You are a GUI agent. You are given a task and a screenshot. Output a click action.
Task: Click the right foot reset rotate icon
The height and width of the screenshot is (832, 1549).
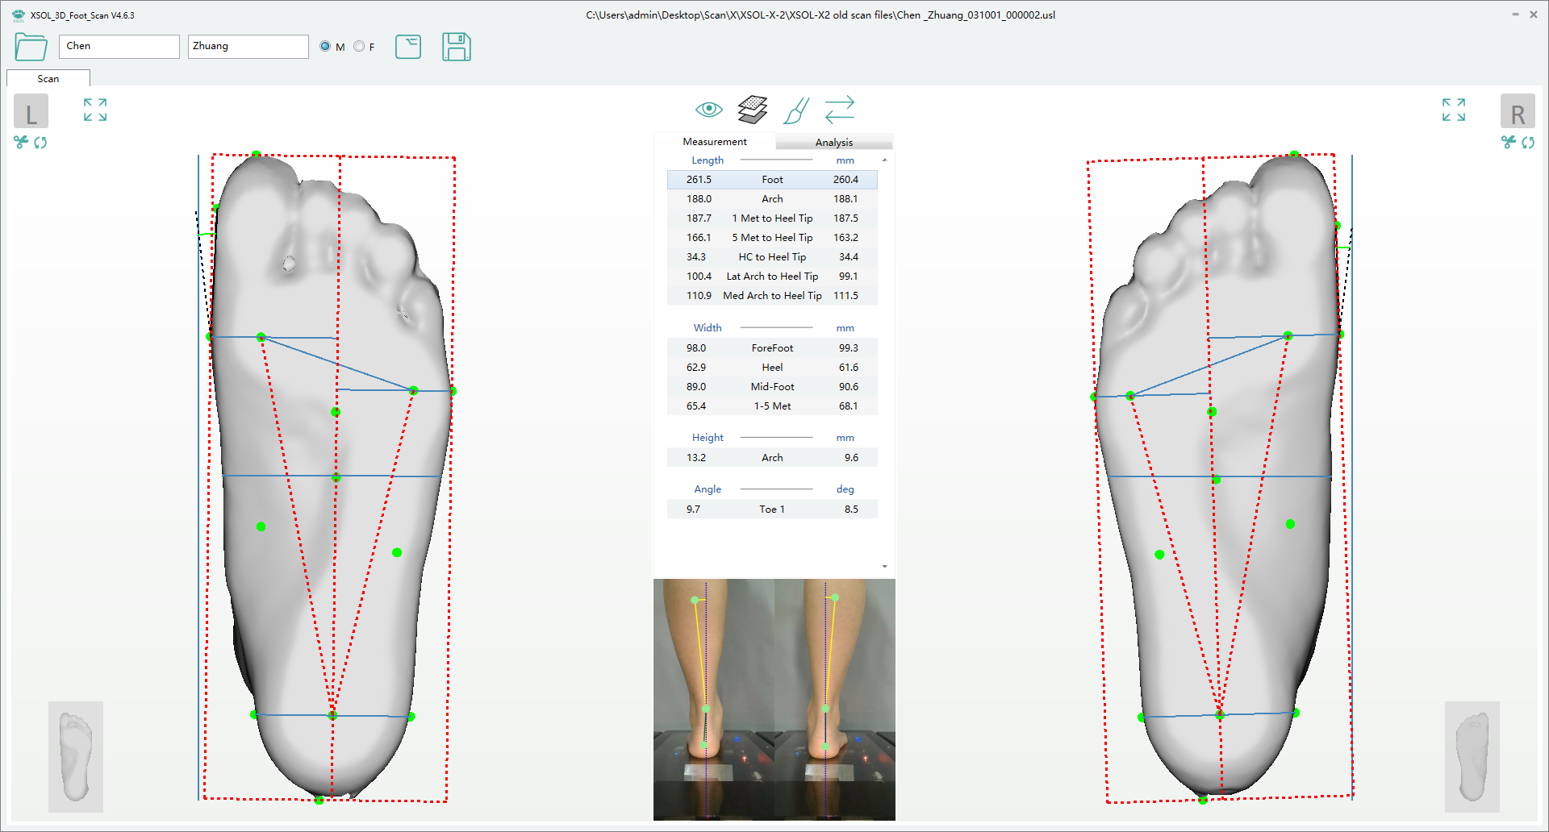[1528, 143]
